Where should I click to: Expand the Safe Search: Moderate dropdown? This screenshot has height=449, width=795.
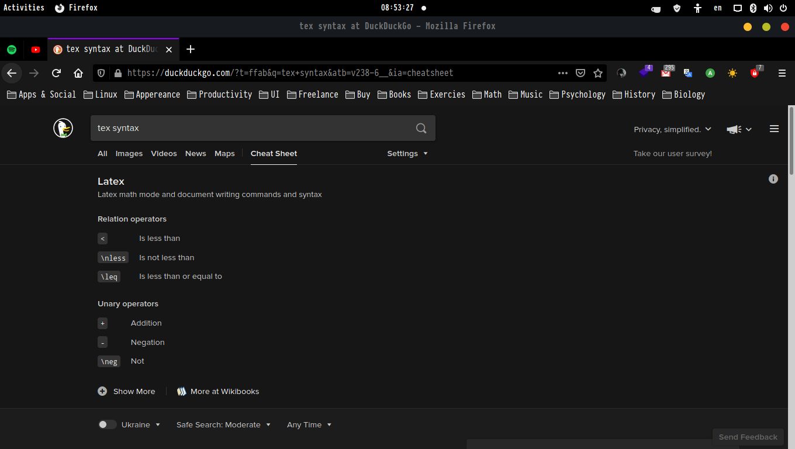coord(223,424)
